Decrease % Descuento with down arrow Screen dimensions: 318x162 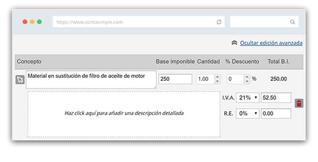247,81
